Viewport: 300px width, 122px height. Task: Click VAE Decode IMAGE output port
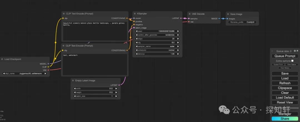coord(219,19)
